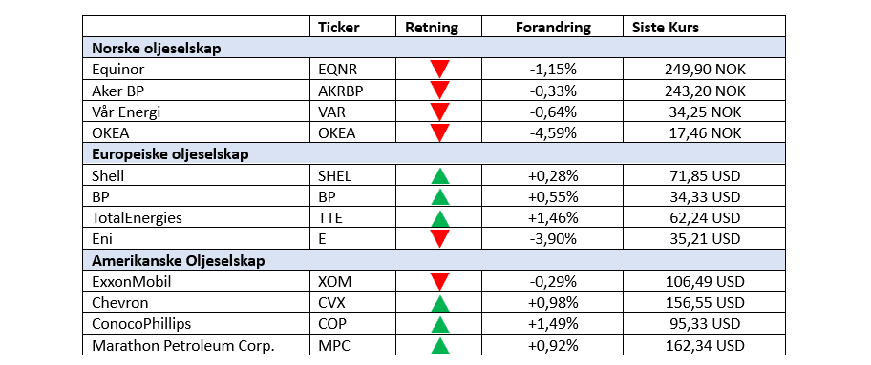Select the Forandring column header
Screen dimensions: 871x365
[553, 28]
